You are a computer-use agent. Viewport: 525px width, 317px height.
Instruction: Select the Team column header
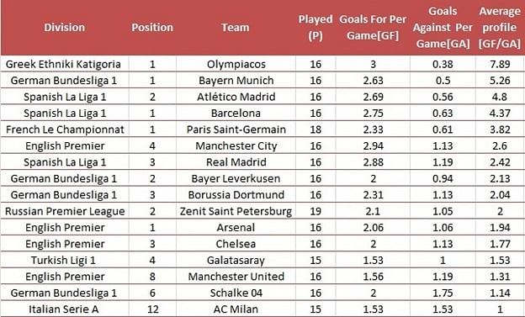[x=236, y=28]
